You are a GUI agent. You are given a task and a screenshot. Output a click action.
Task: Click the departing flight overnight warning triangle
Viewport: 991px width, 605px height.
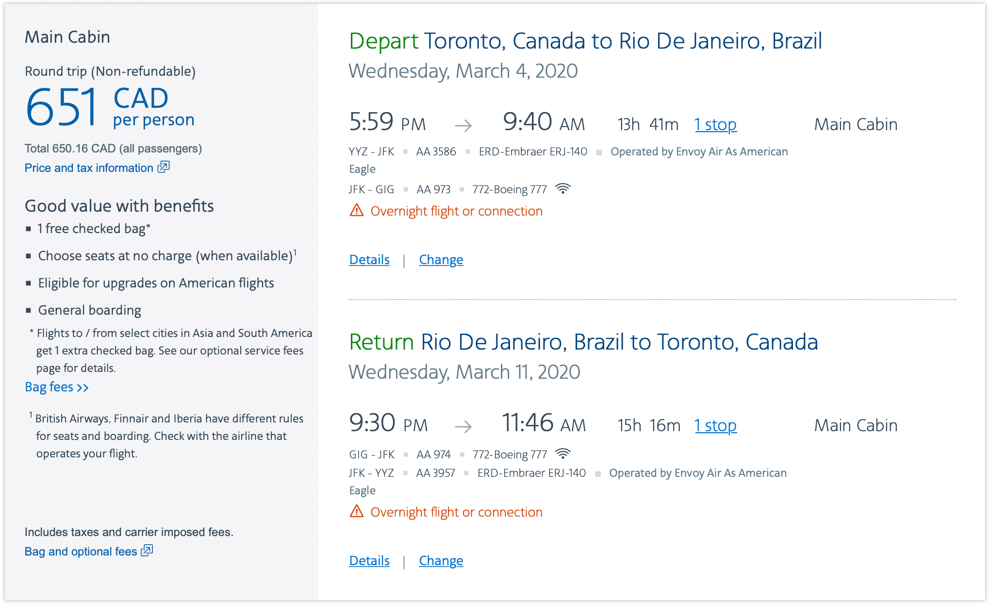click(x=357, y=211)
